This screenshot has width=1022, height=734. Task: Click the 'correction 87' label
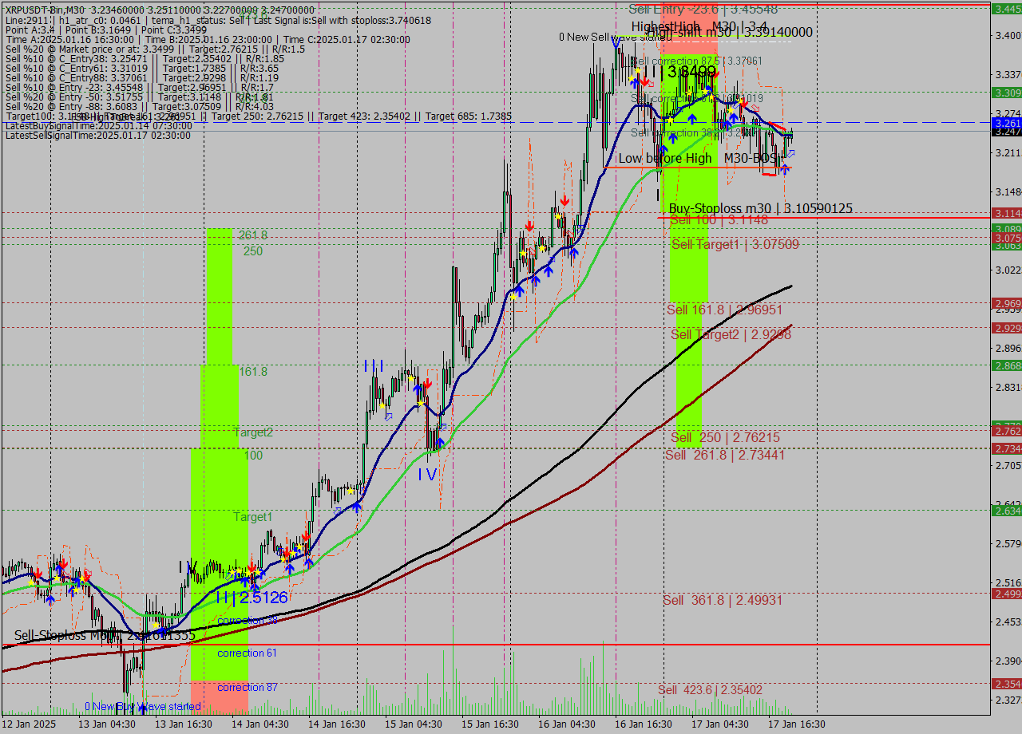pos(248,687)
